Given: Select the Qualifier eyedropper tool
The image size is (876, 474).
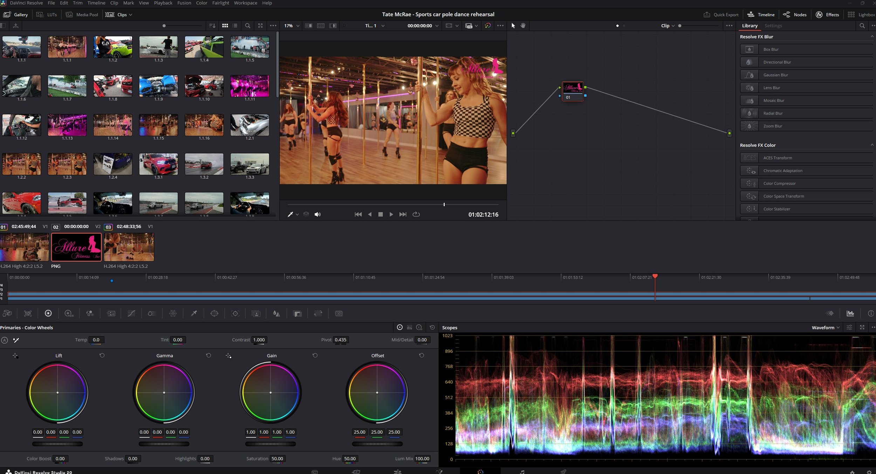Looking at the screenshot, I should pos(194,313).
